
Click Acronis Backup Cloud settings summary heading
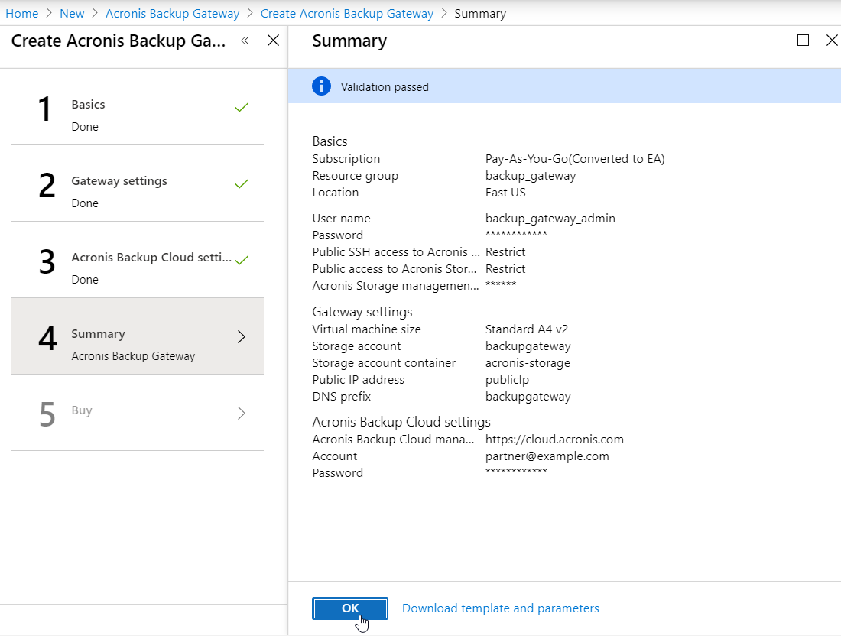[401, 422]
